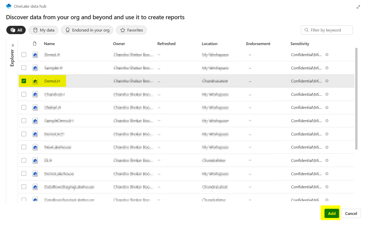Click the document type icon in the column header
The width and height of the screenshot is (367, 229).
tap(35, 44)
